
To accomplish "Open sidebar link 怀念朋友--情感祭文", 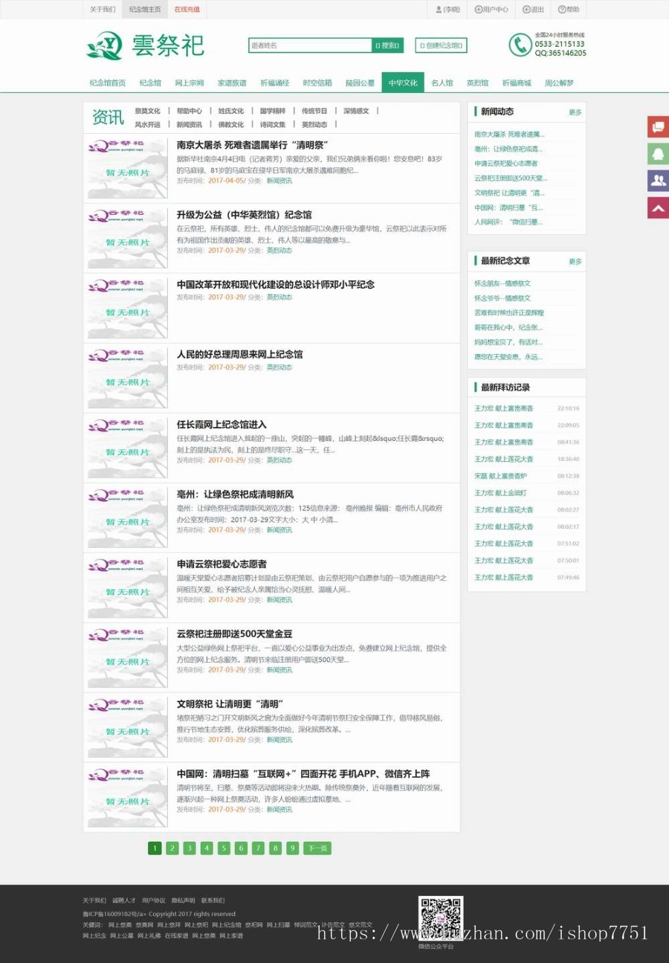I will (502, 283).
